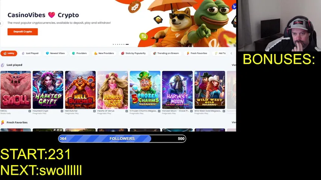321x180 pixels.
Task: Select Trending on Stream tab
Action: tap(166, 53)
